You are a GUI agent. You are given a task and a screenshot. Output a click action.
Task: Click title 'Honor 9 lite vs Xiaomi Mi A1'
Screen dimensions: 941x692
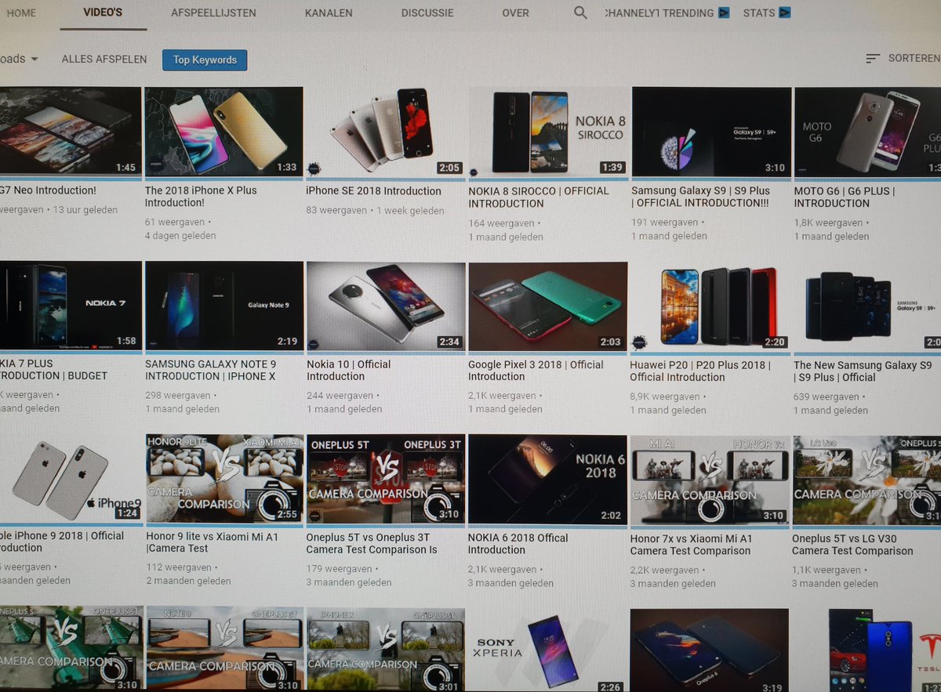(212, 542)
